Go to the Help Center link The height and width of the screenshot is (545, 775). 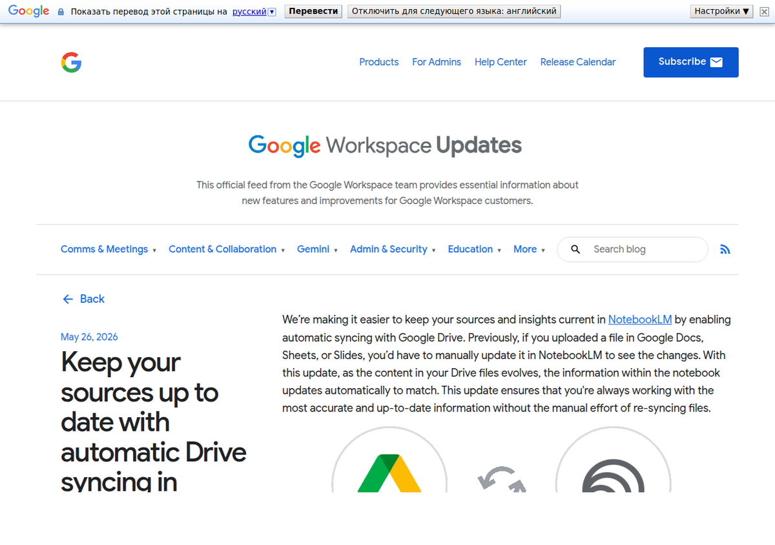pos(501,62)
